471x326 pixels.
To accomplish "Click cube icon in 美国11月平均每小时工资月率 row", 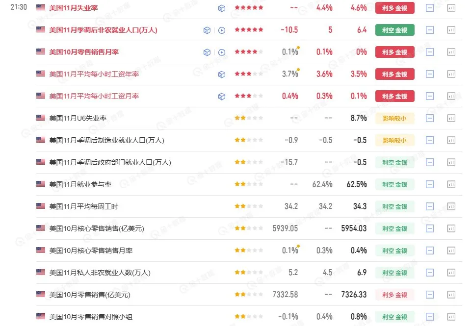I will [x=222, y=97].
